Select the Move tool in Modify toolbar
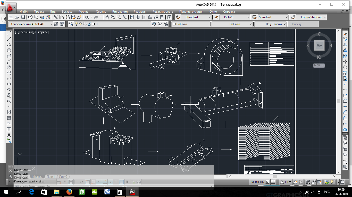352x197 pixels. coord(345,62)
